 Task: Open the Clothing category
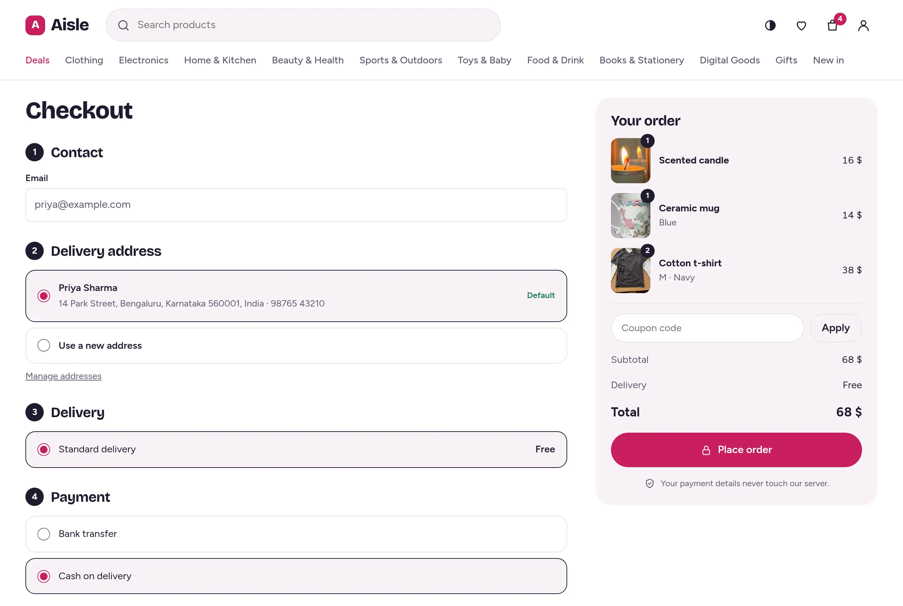point(84,60)
